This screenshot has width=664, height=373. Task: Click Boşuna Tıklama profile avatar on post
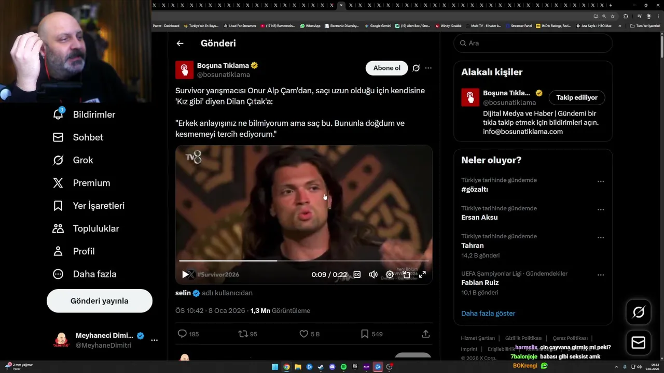click(x=184, y=70)
